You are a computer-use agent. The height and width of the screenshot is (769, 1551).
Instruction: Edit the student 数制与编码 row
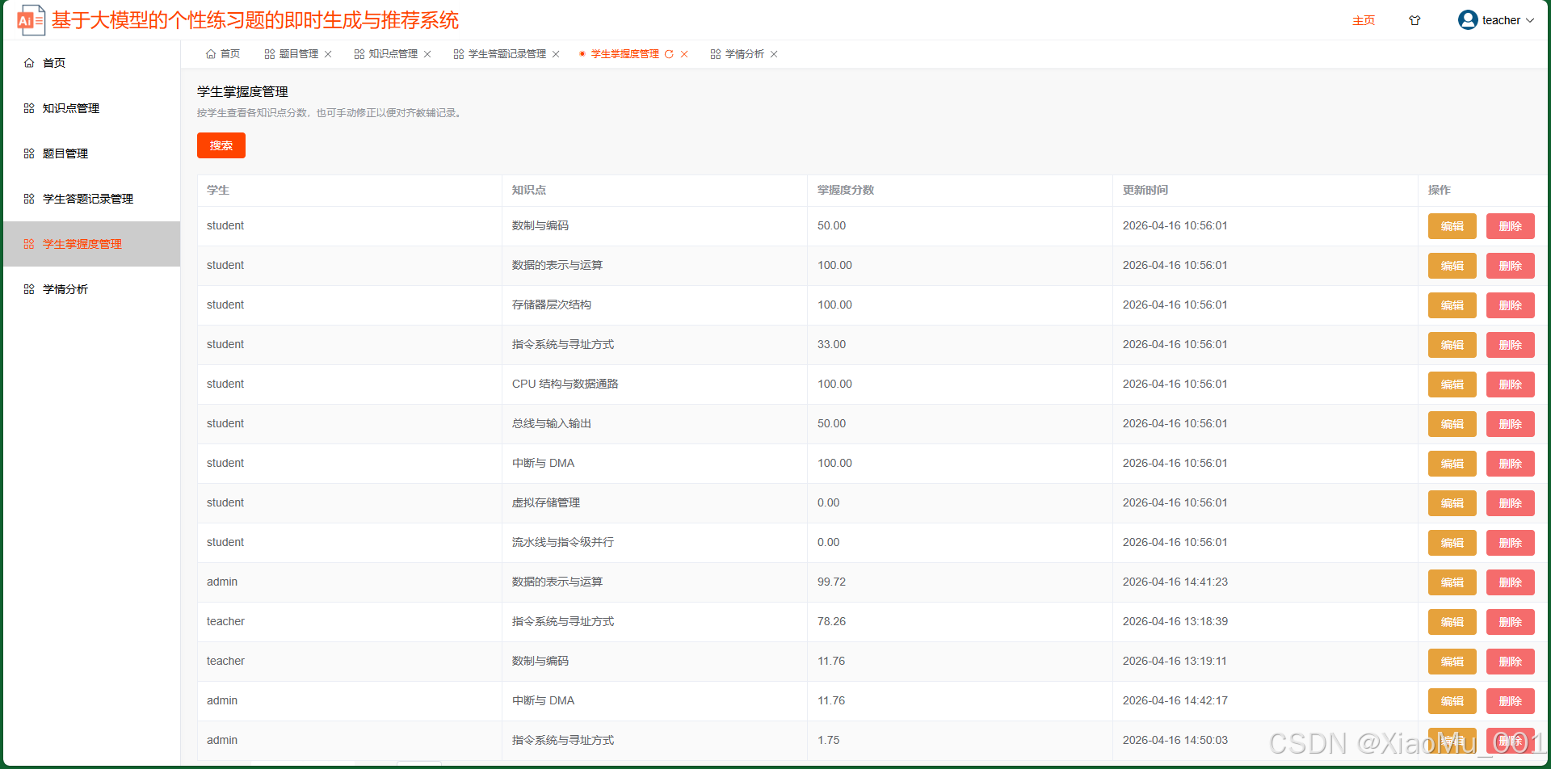coord(1452,226)
